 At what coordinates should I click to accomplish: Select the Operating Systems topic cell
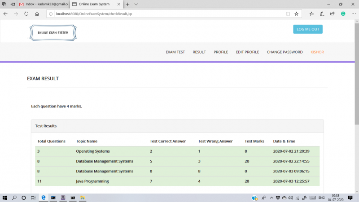click(x=93, y=151)
